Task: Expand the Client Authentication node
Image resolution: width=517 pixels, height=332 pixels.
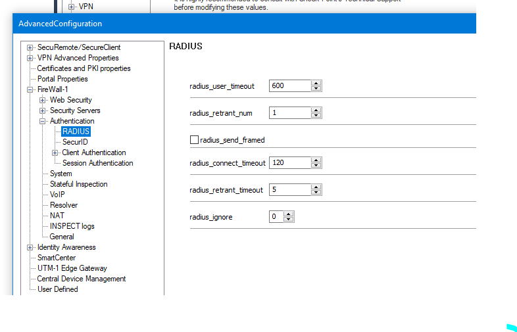Action: tap(55, 153)
